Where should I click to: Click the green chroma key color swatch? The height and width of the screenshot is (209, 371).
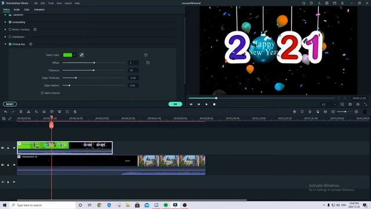click(x=67, y=55)
